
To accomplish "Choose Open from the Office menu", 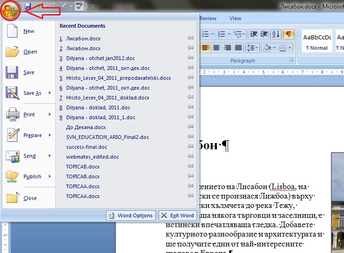I will point(29,52).
